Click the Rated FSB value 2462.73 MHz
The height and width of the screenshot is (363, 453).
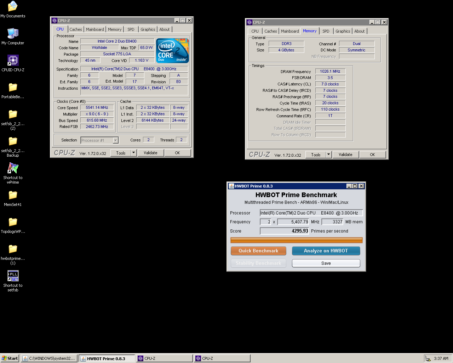[x=97, y=127]
